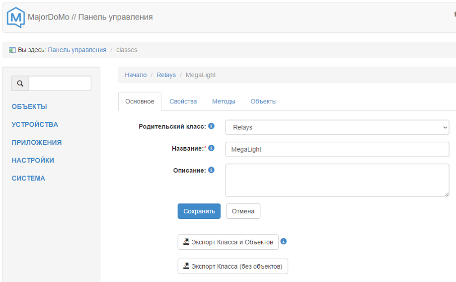Click info icon beside Экспорт Класса и Объектов
This screenshot has height=282, width=456.
coord(284,242)
